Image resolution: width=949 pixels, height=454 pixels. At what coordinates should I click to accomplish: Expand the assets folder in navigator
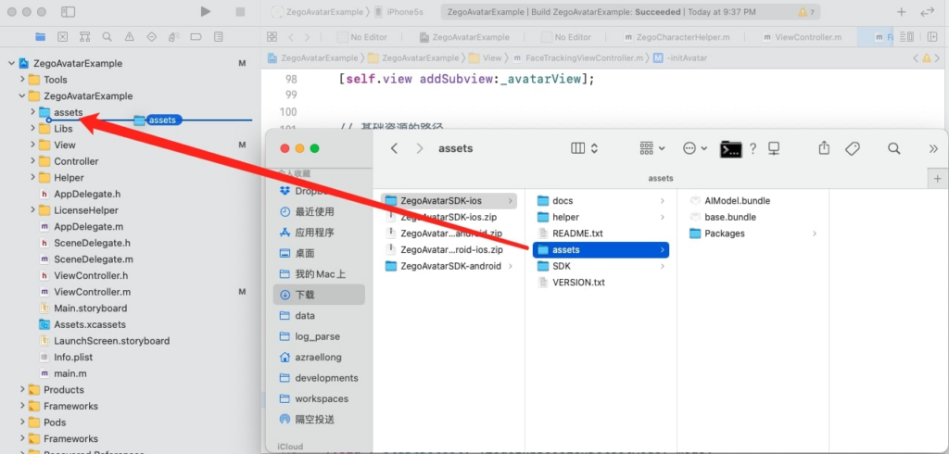coord(32,112)
